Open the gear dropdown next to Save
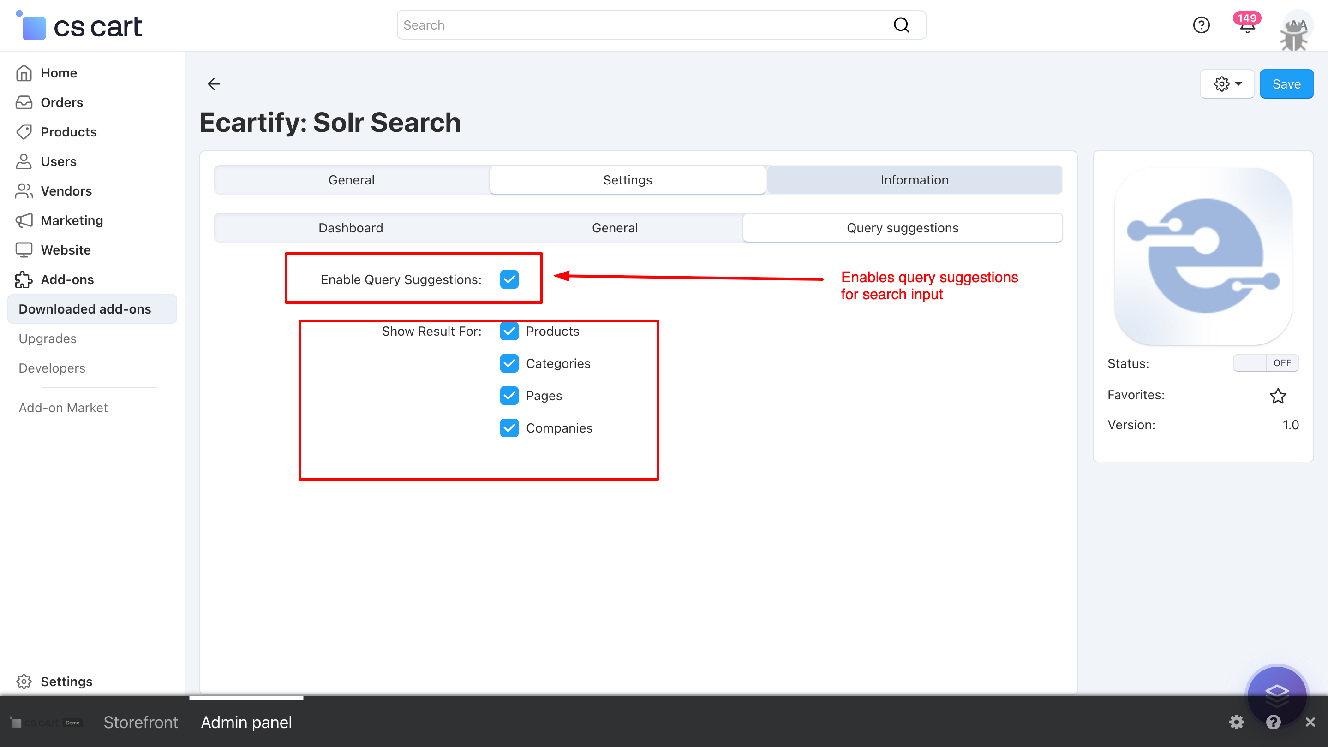The width and height of the screenshot is (1328, 747). pyautogui.click(x=1227, y=83)
